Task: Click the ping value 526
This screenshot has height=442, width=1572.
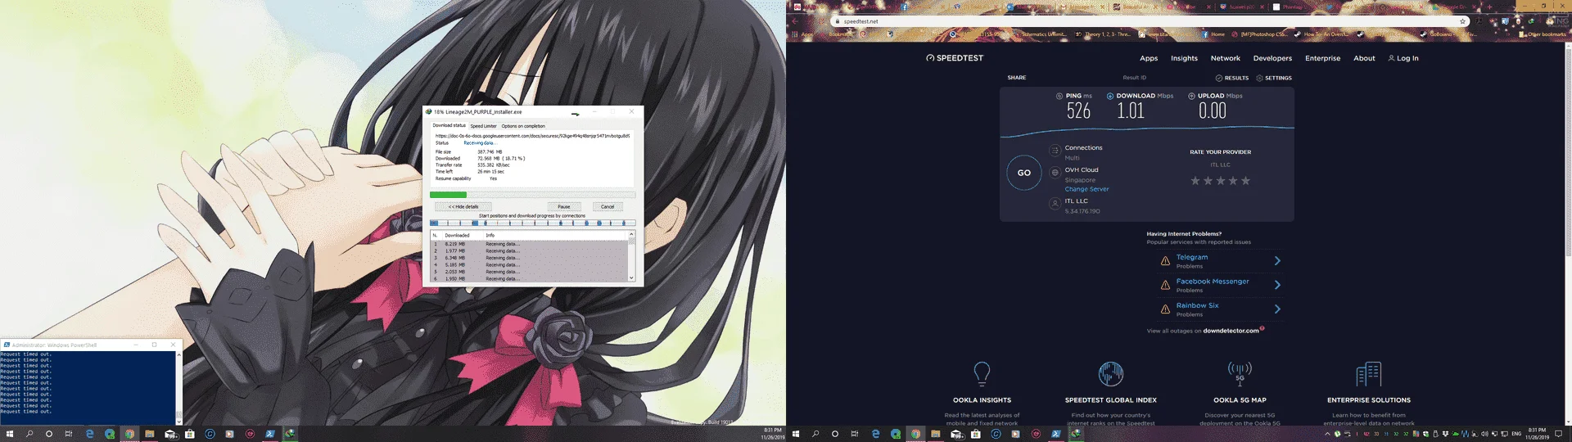Action: [1078, 111]
